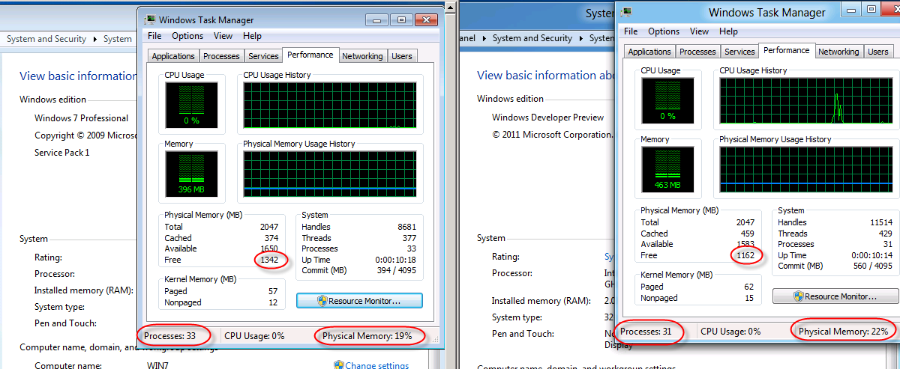Viewport: 900px width, 369px height.
Task: Click Up Time value 0:00:10:18
Action: click(x=397, y=260)
